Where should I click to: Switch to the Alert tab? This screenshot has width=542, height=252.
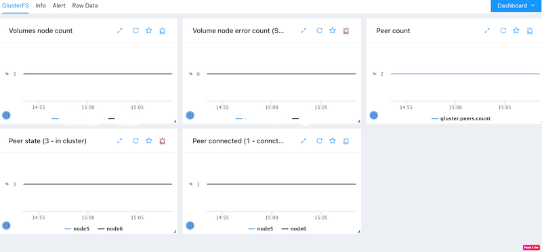(59, 6)
